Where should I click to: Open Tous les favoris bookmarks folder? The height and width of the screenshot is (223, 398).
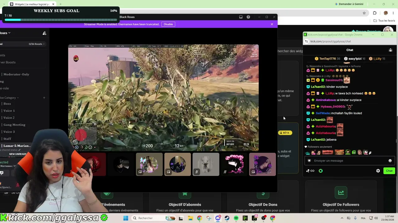[x=384, y=21]
